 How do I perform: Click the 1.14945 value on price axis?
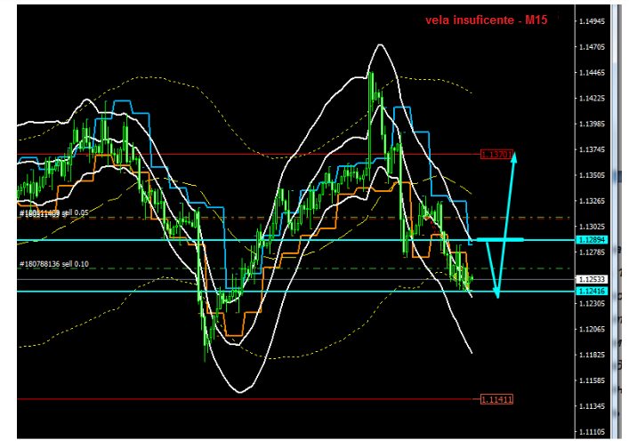[592, 21]
